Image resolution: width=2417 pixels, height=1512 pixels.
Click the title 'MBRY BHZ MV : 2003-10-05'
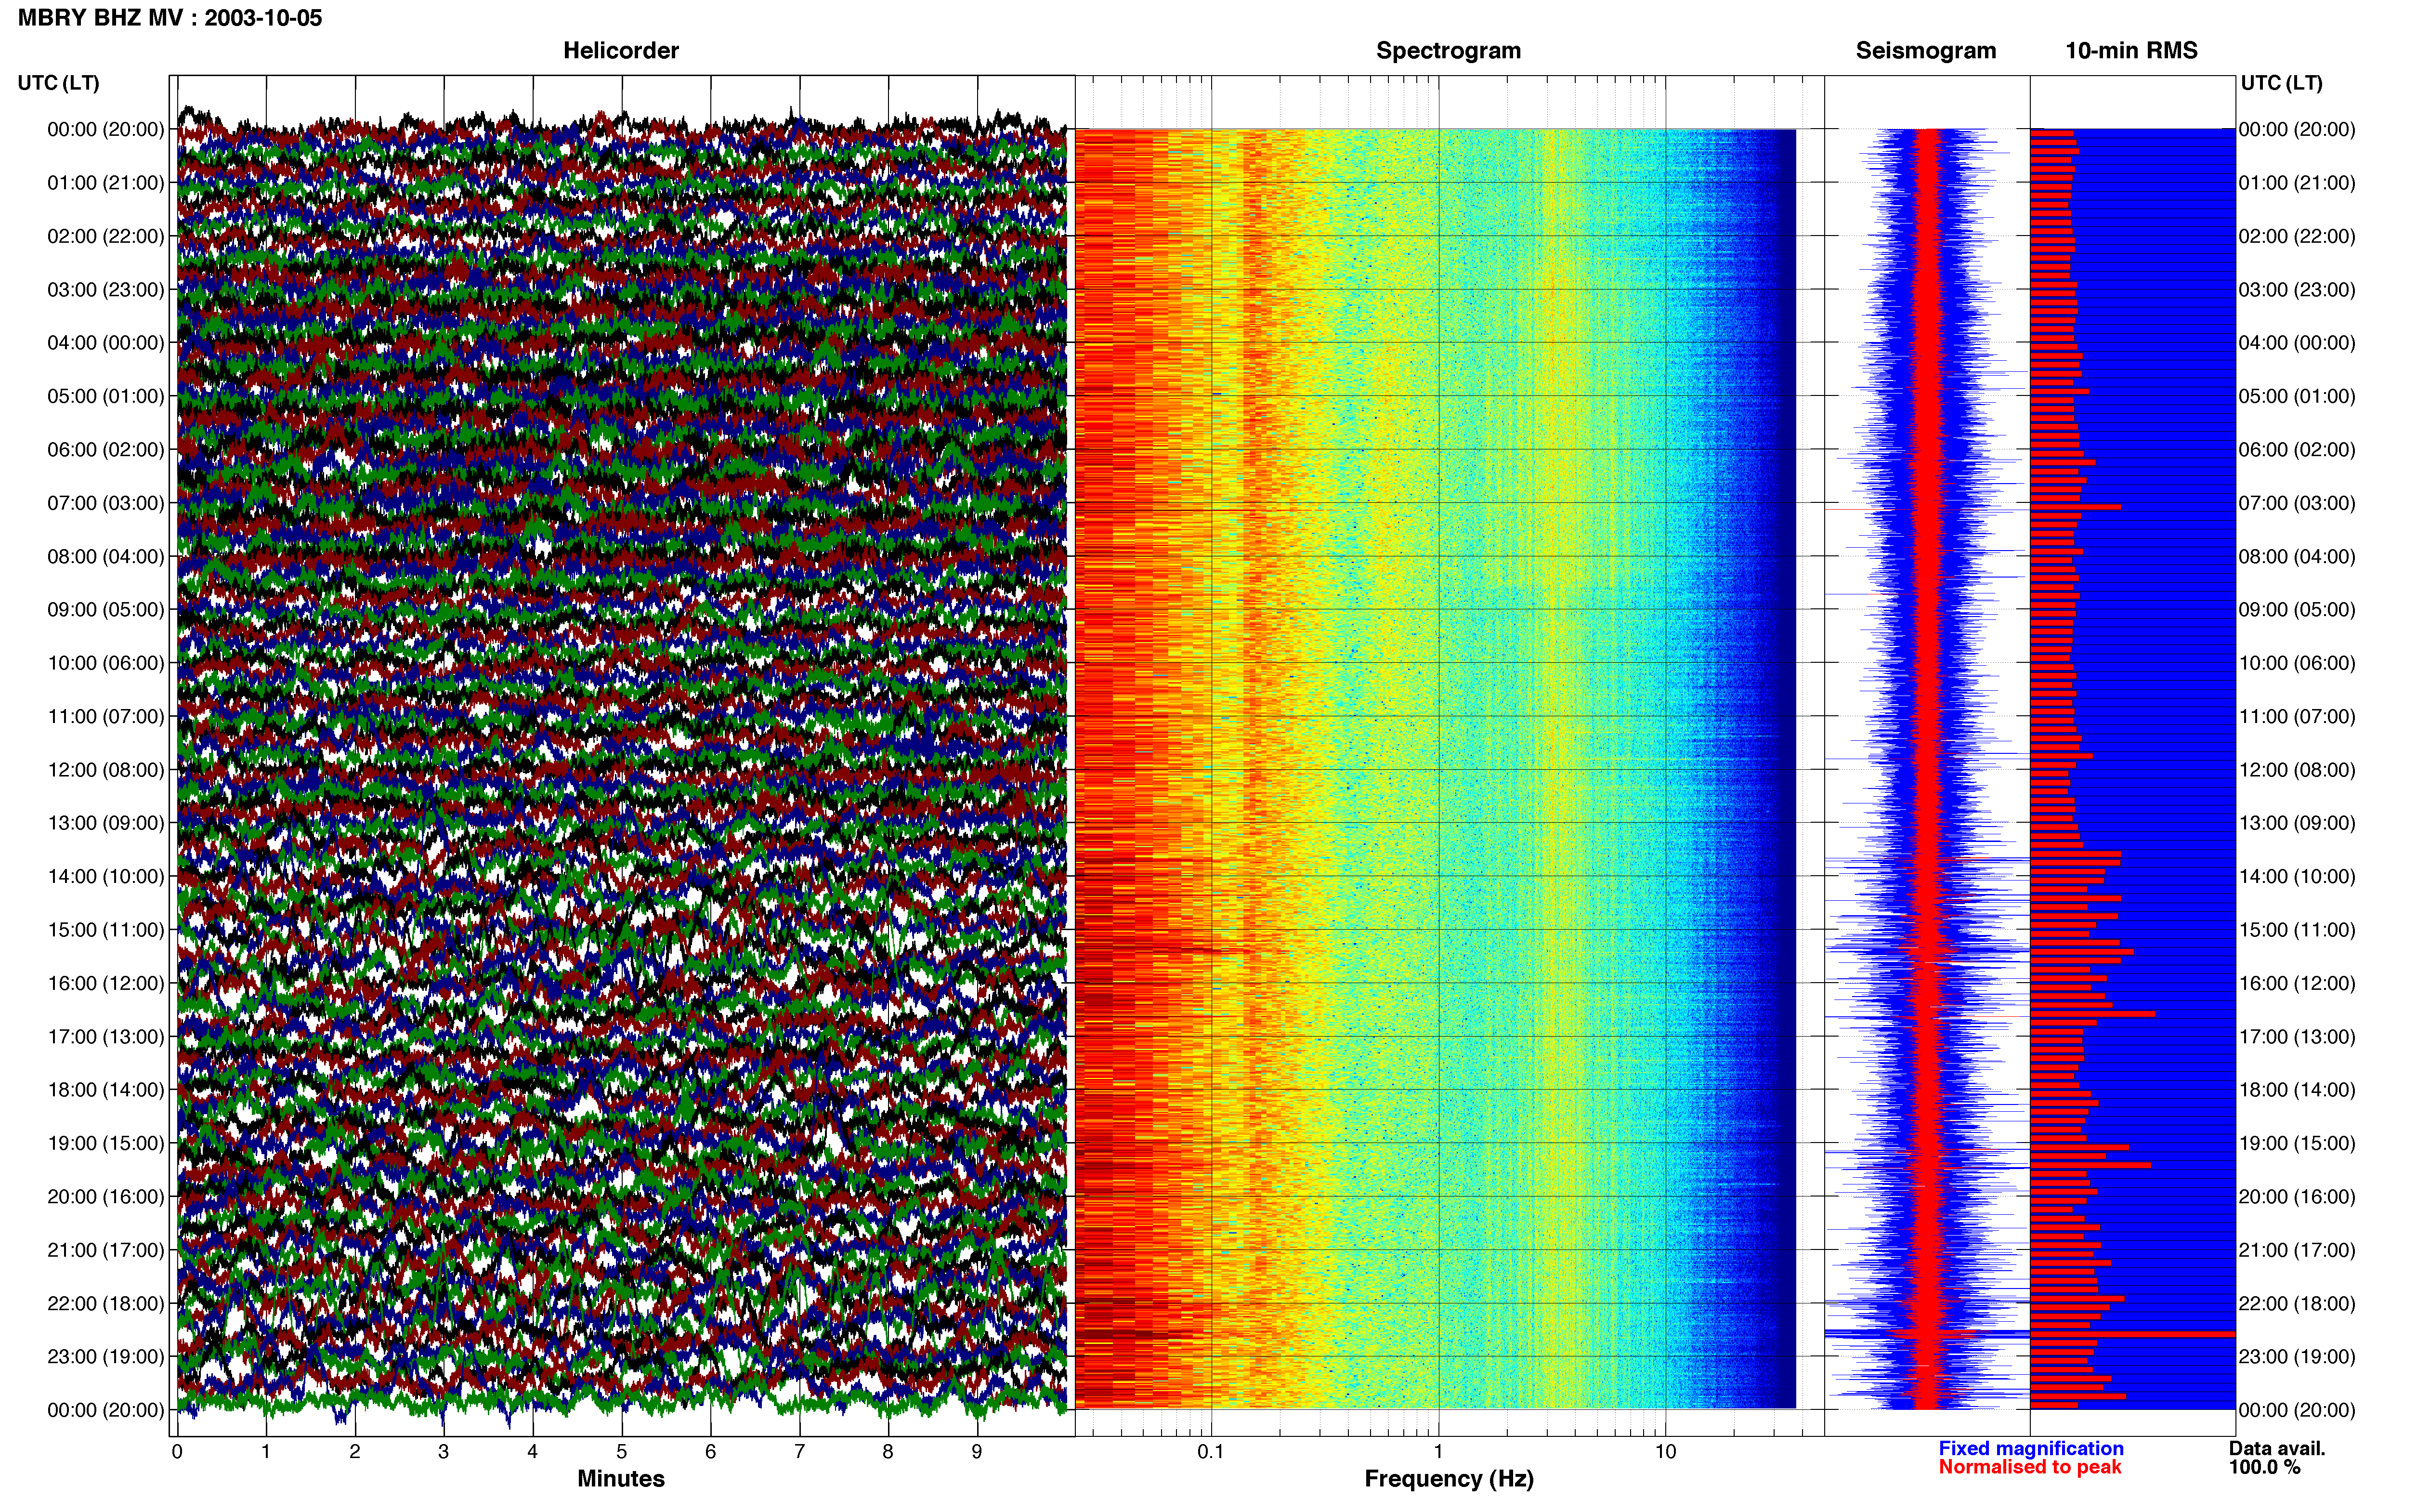(170, 18)
